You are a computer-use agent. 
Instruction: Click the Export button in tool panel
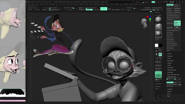tap(169, 96)
